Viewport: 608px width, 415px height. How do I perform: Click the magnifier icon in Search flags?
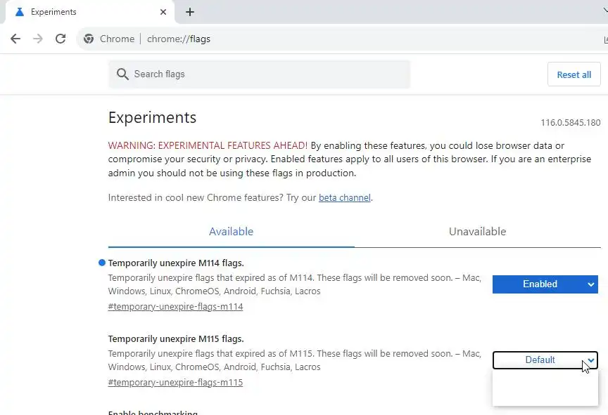click(122, 74)
